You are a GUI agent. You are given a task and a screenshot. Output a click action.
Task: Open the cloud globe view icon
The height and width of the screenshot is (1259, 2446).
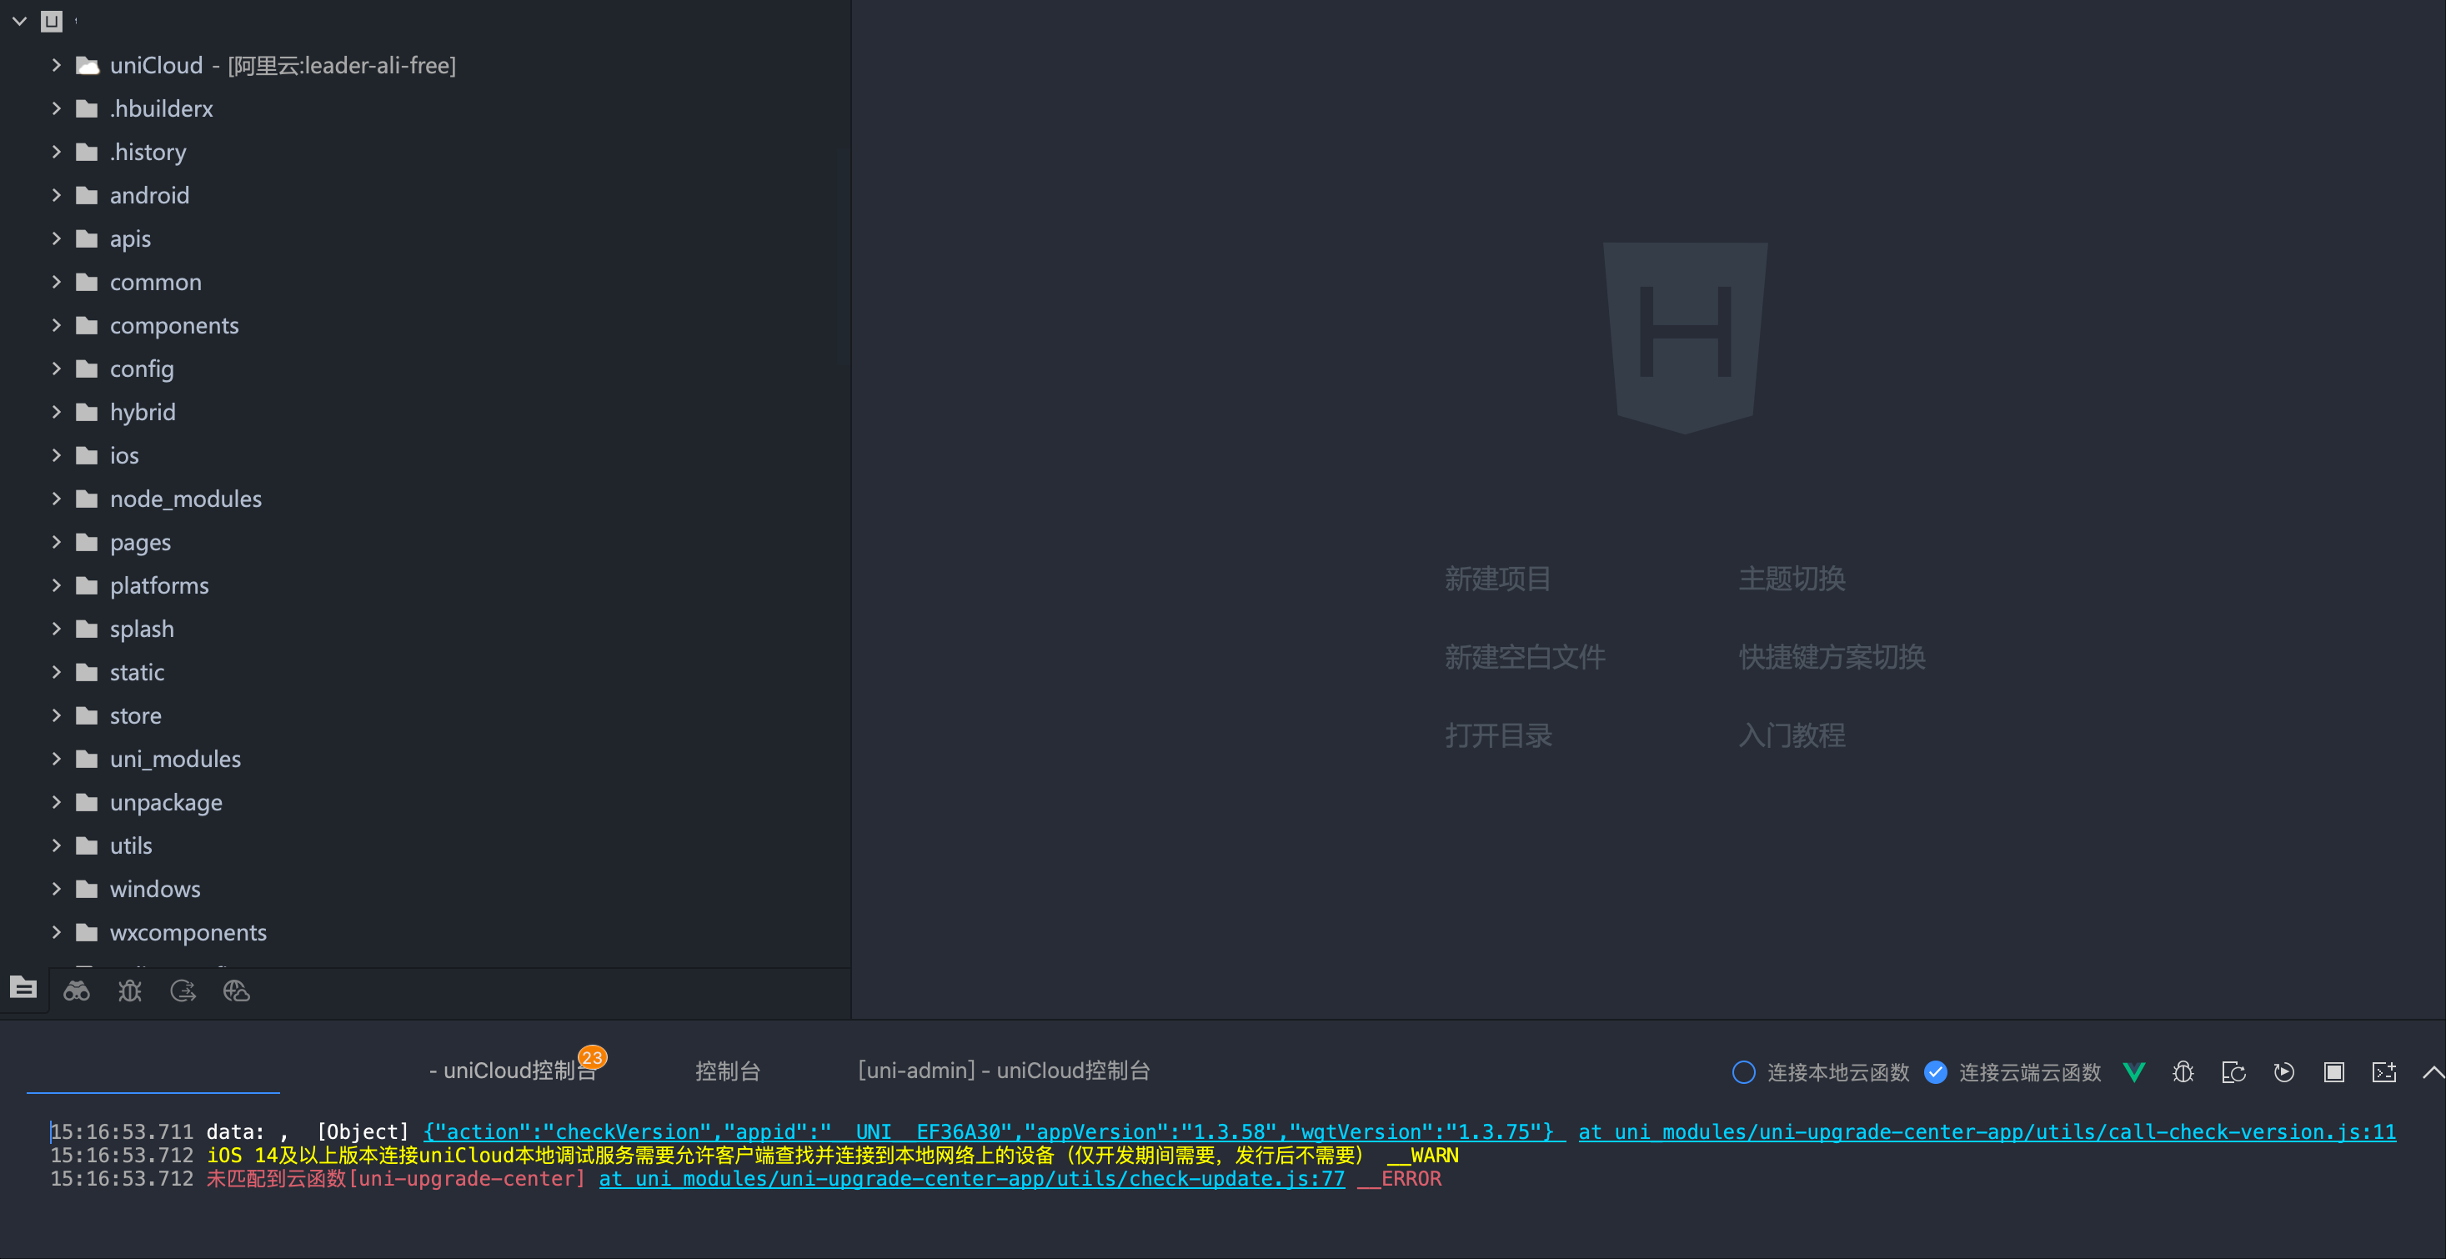[237, 991]
